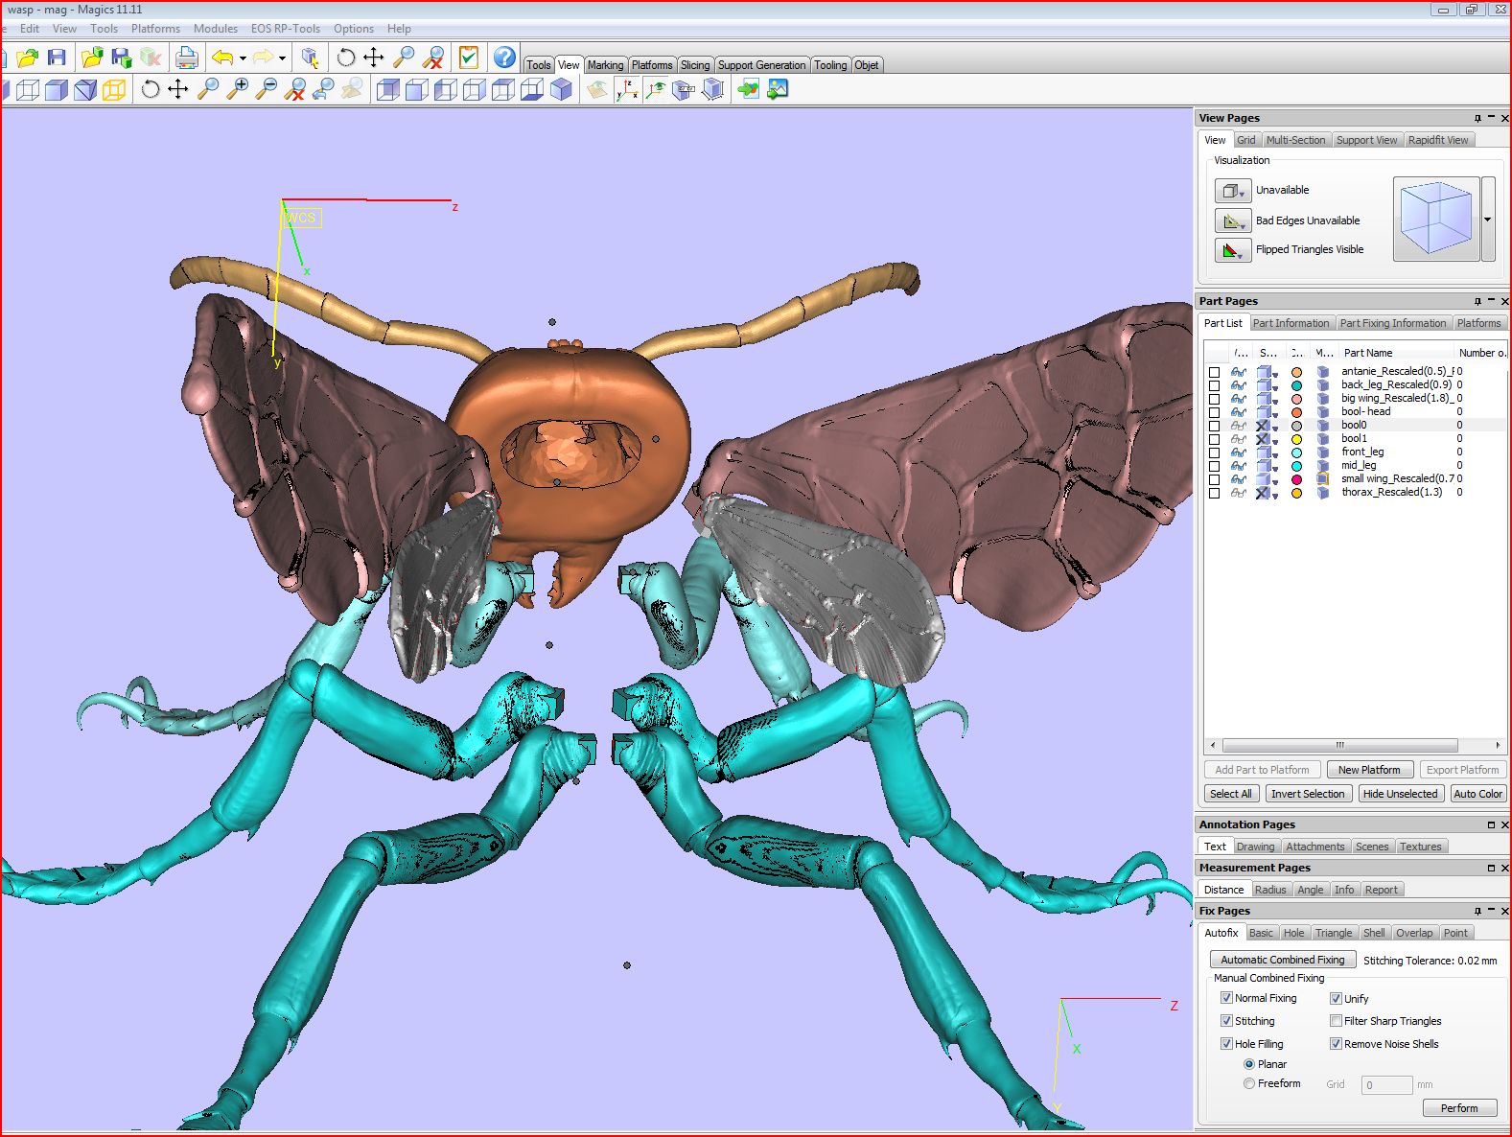This screenshot has width=1512, height=1137.
Task: Click the zoom in (plus magnifier) icon
Action: tap(237, 90)
